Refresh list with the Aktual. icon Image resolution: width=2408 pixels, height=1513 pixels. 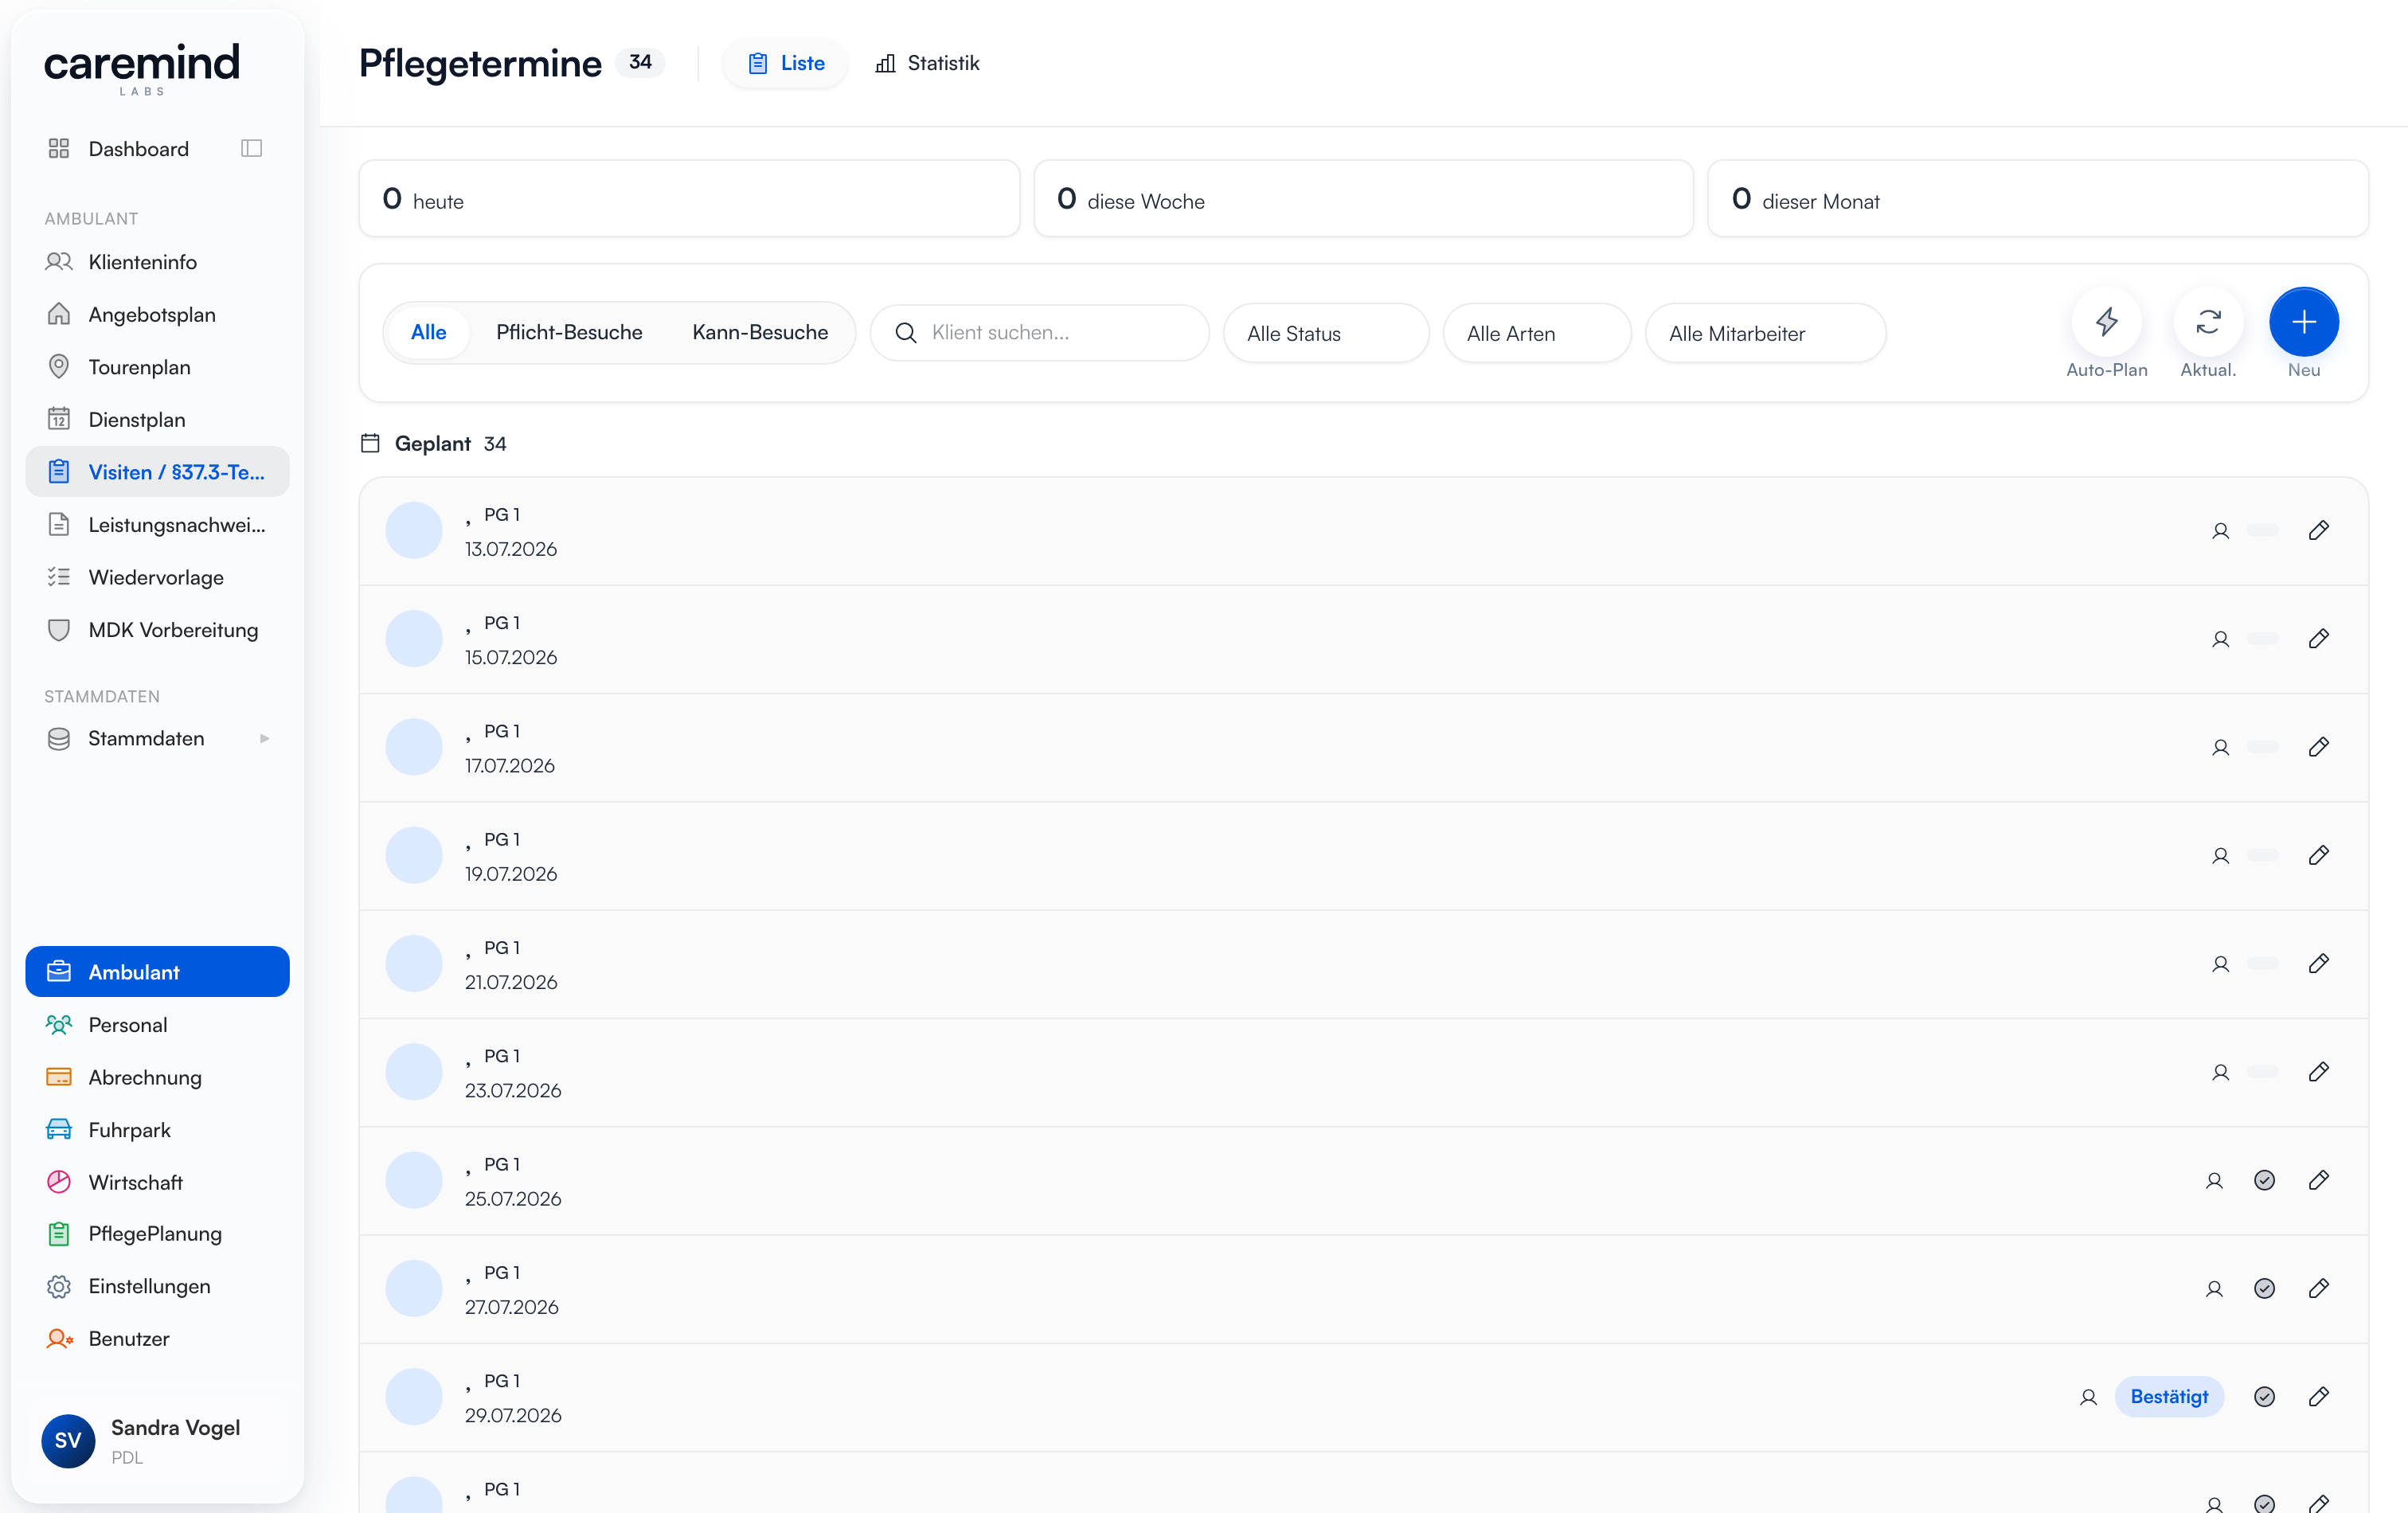tap(2208, 322)
